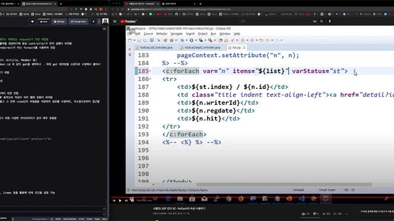Click the Open Type folder icon
The width and height of the screenshot is (394, 221).
[x=220, y=40]
